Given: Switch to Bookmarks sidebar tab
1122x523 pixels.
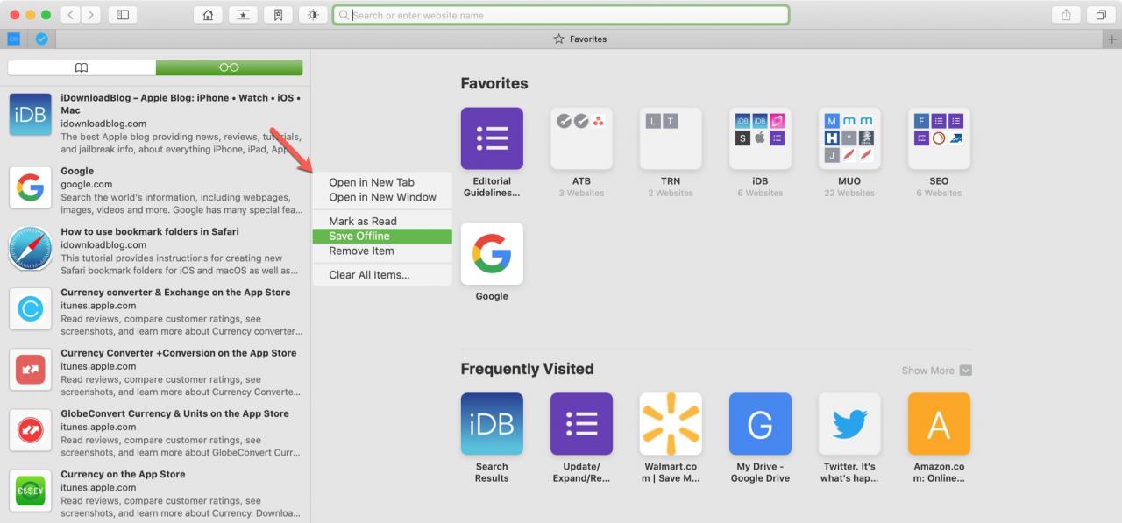Looking at the screenshot, I should click(x=82, y=67).
